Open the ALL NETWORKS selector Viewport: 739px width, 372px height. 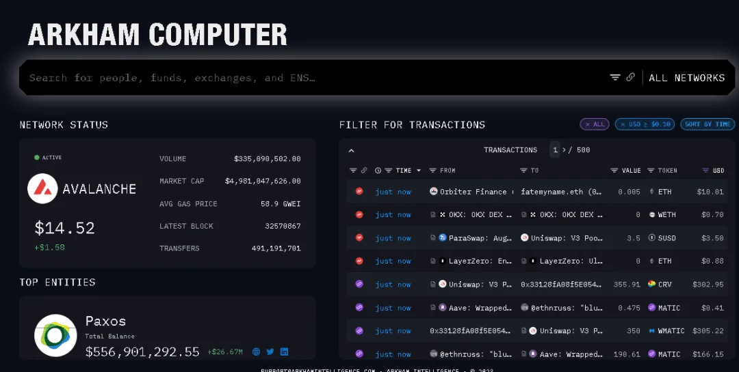[687, 78]
